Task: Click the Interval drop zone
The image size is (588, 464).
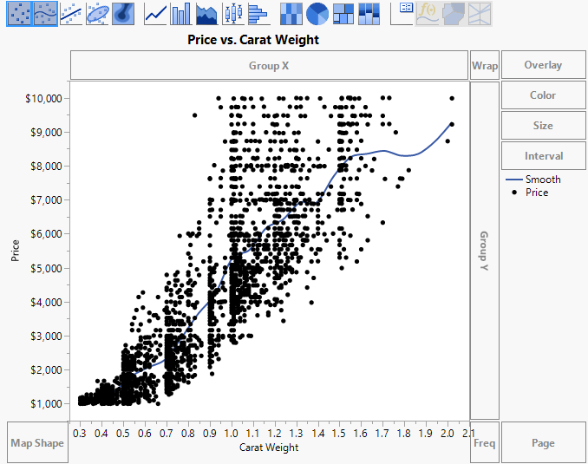Action: coord(543,155)
